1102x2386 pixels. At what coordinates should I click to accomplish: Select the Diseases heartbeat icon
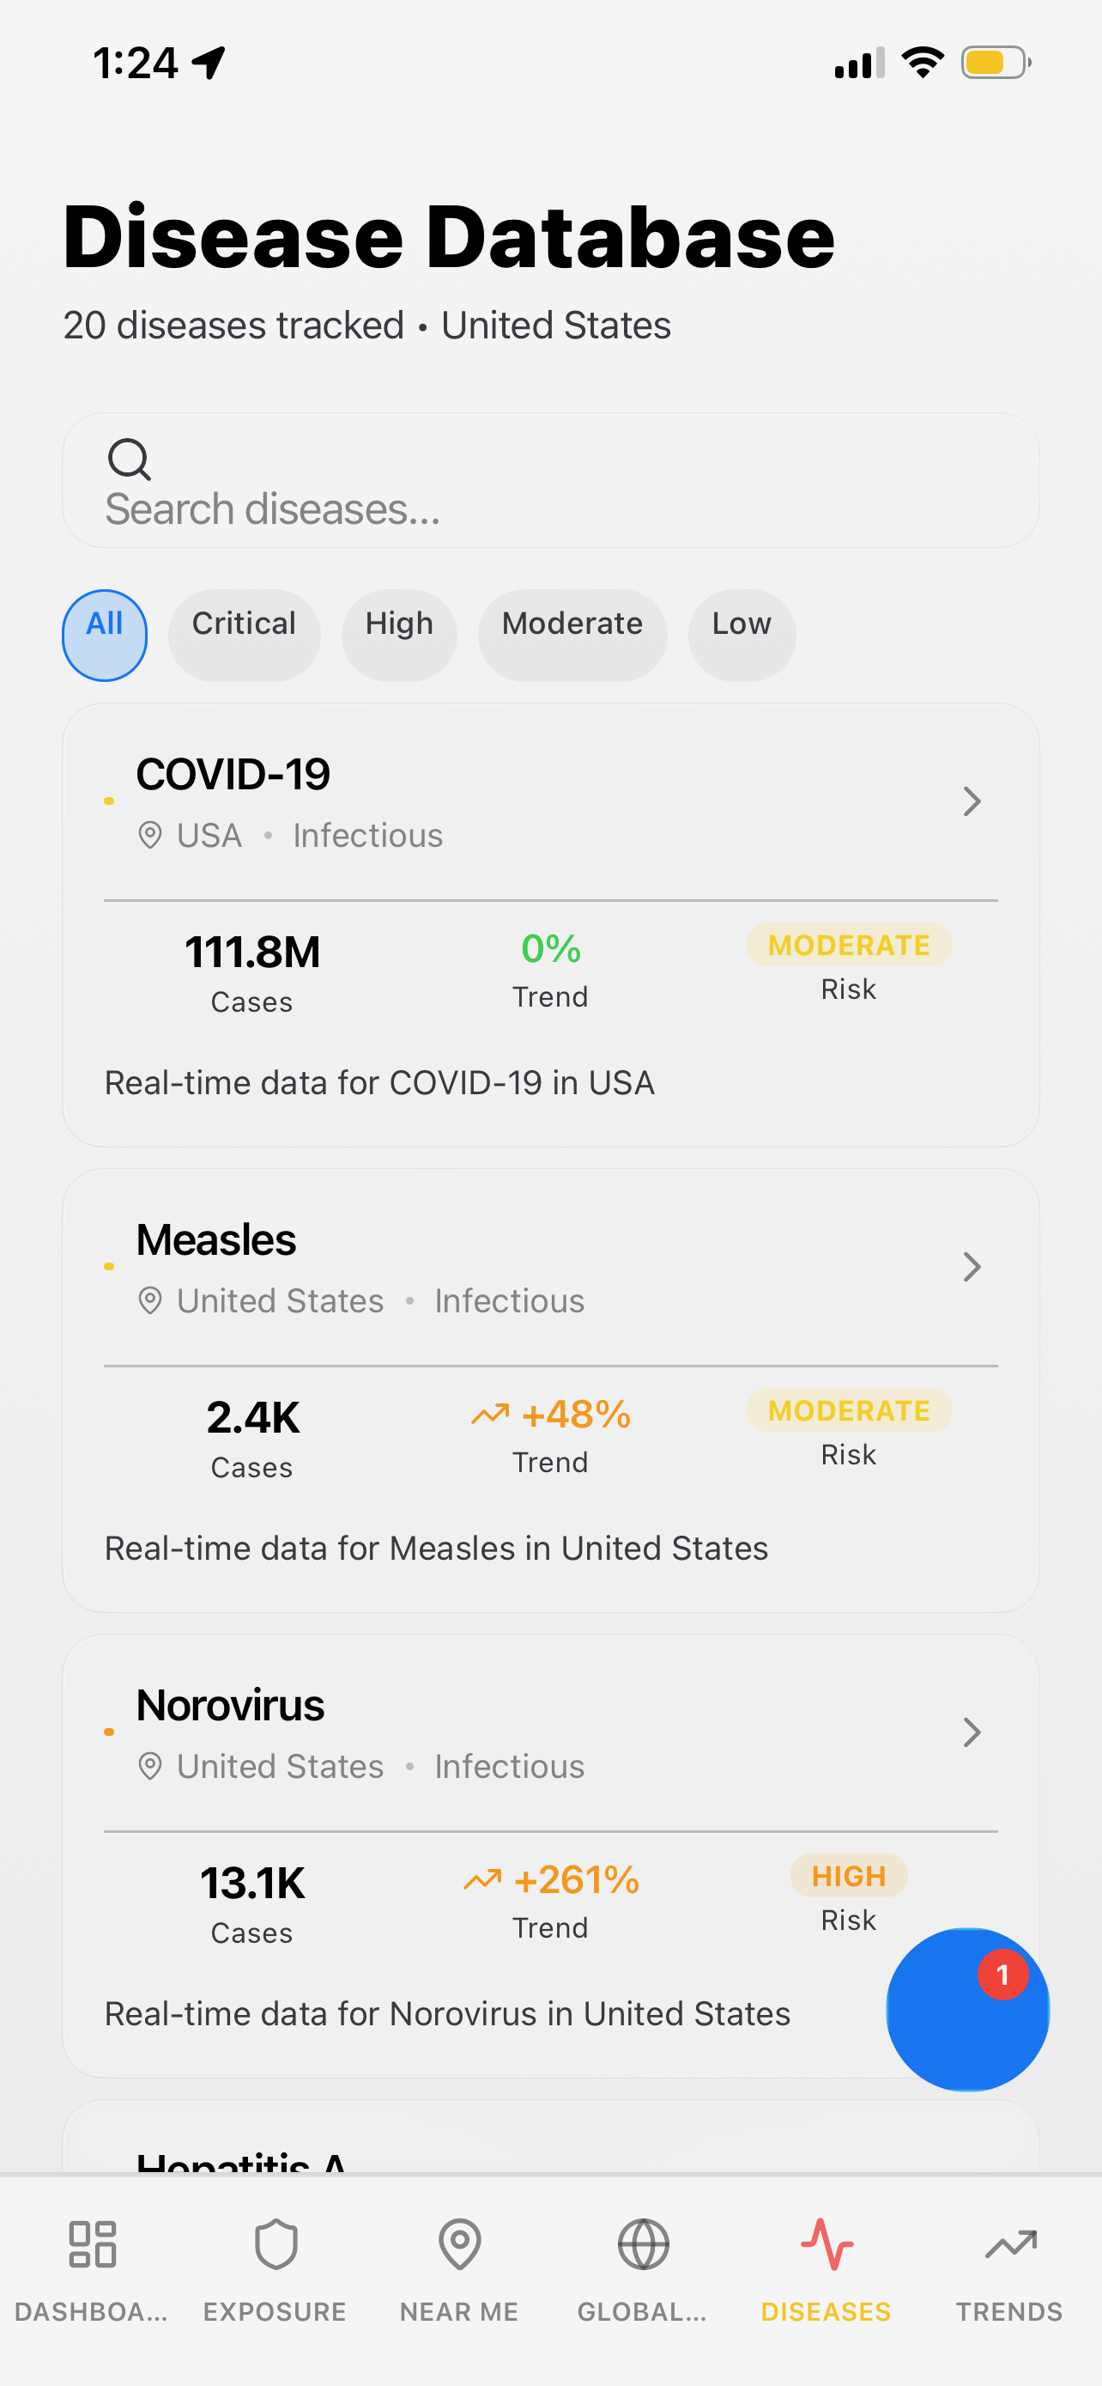826,2245
